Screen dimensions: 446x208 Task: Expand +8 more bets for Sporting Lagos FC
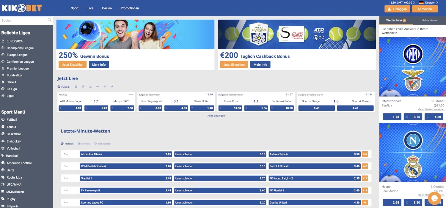(x=365, y=203)
